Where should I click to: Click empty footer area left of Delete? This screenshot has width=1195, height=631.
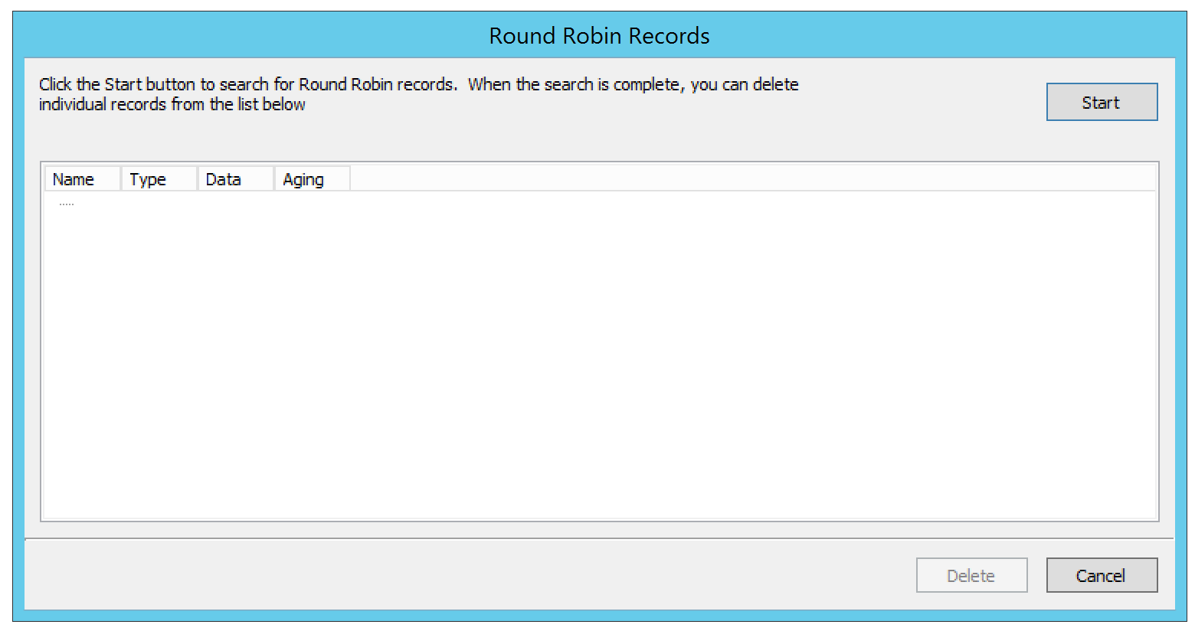460,576
